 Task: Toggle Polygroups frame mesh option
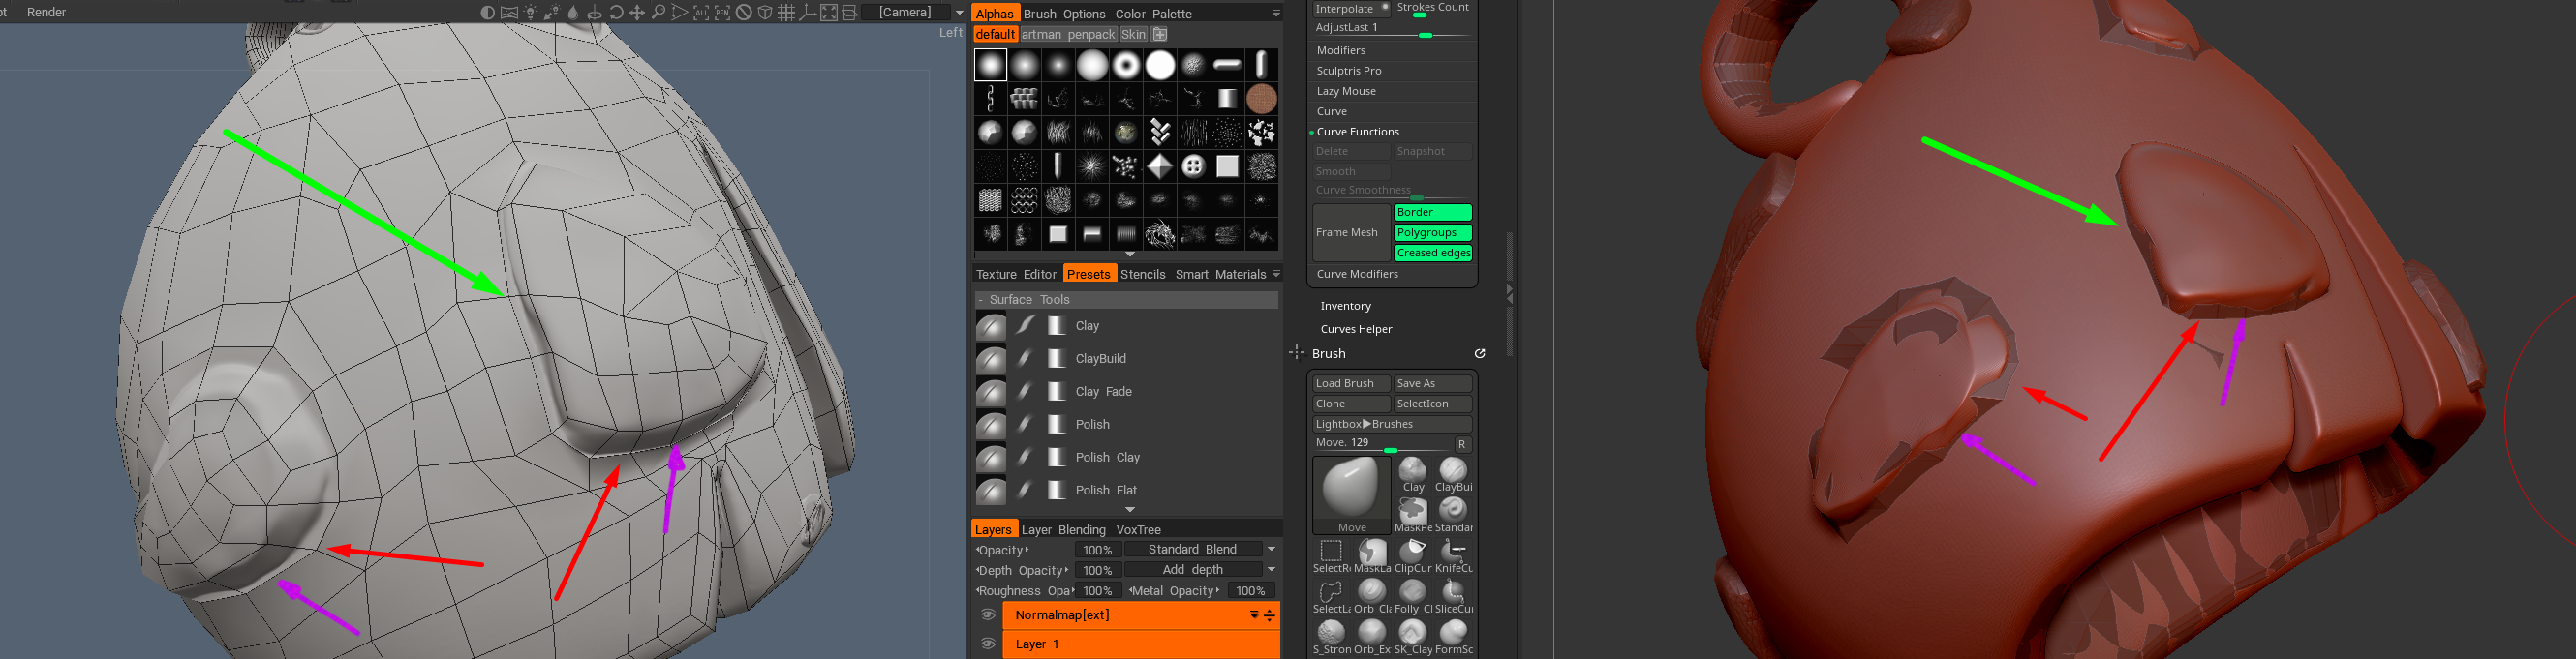1432,233
